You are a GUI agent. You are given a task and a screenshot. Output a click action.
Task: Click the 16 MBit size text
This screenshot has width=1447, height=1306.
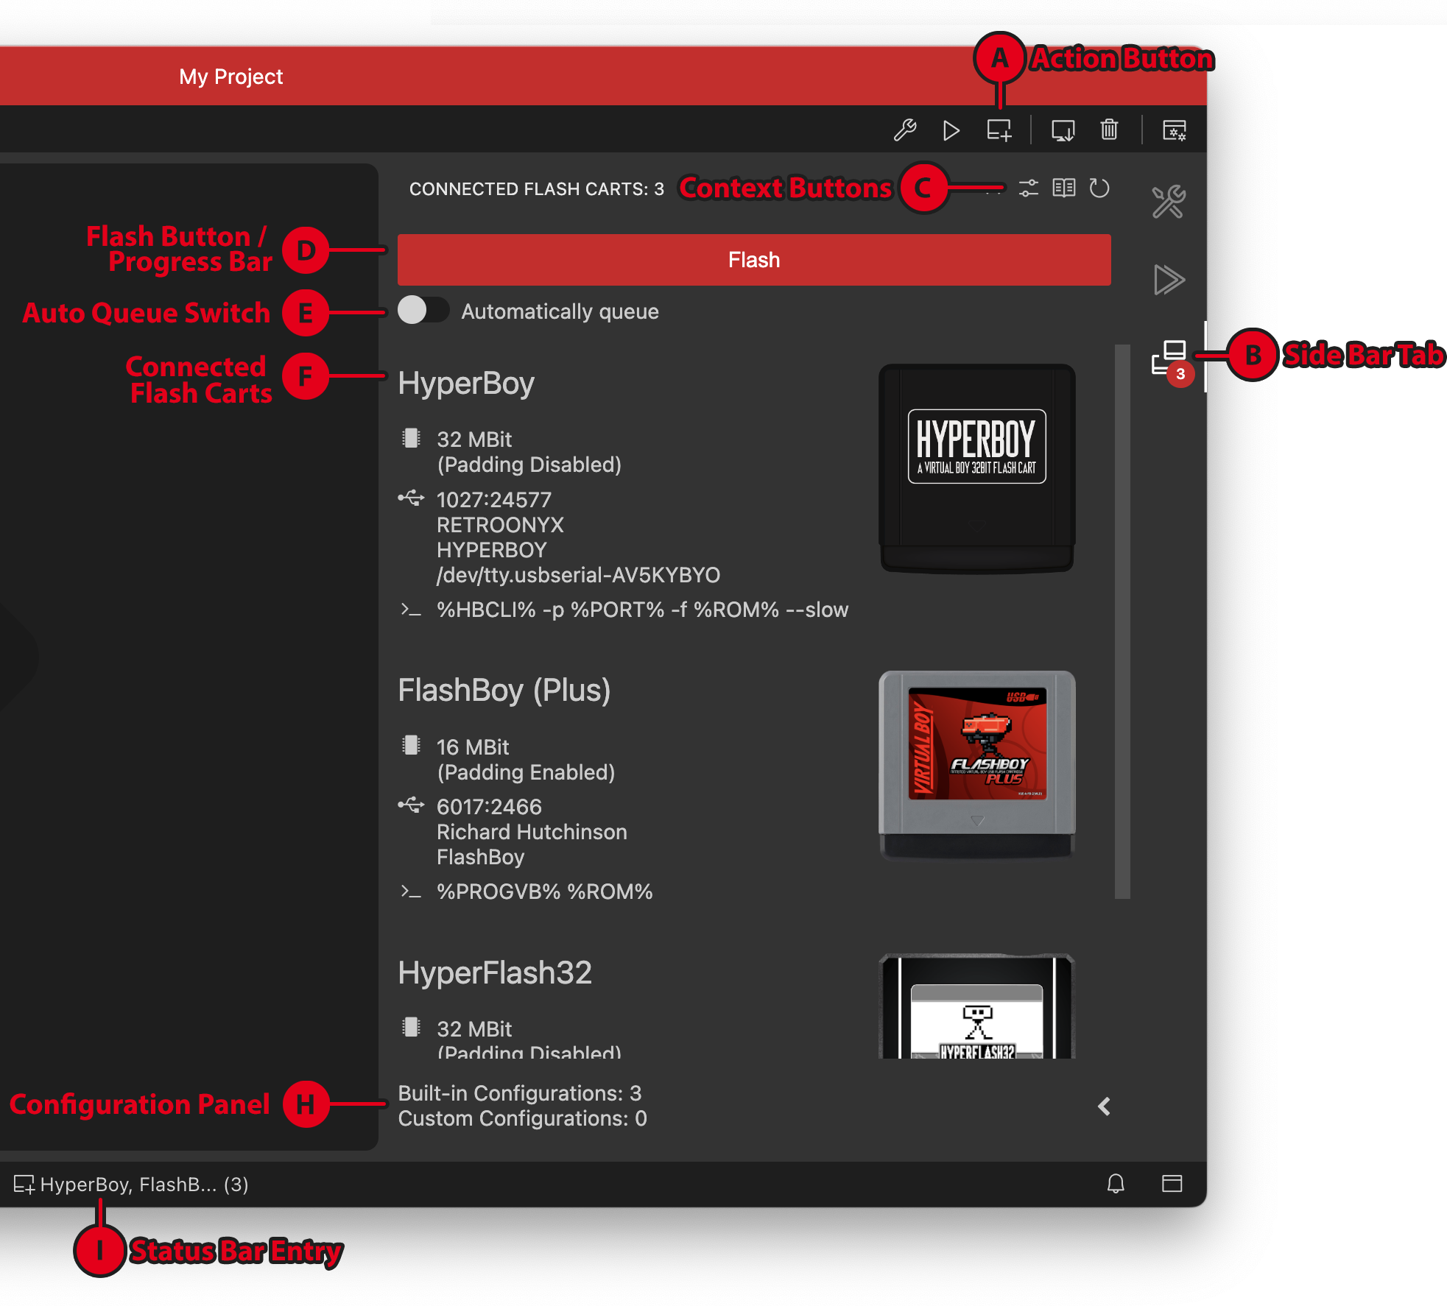pyautogui.click(x=473, y=747)
